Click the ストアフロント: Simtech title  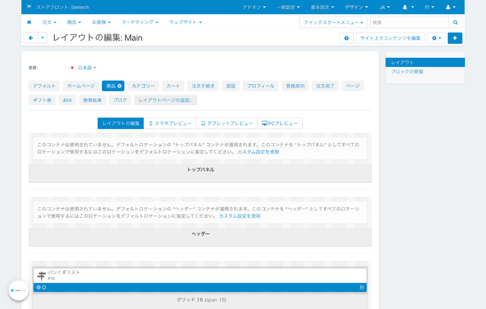(63, 7)
